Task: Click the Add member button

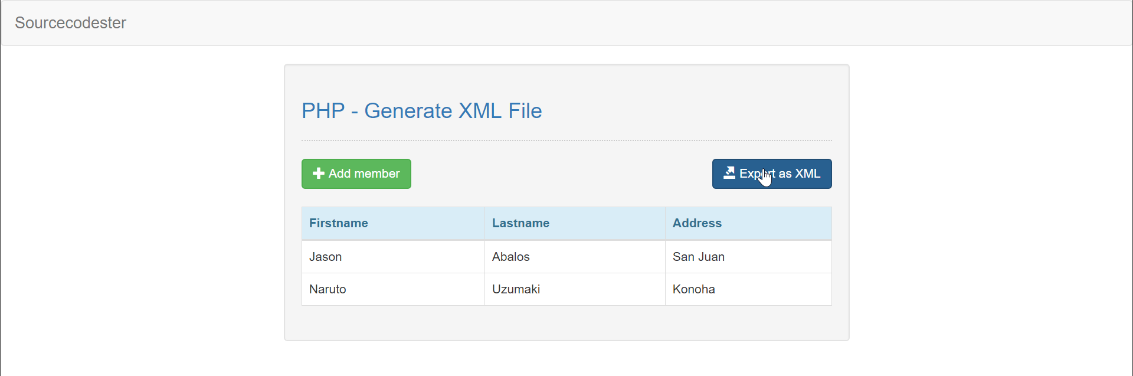Action: point(356,174)
